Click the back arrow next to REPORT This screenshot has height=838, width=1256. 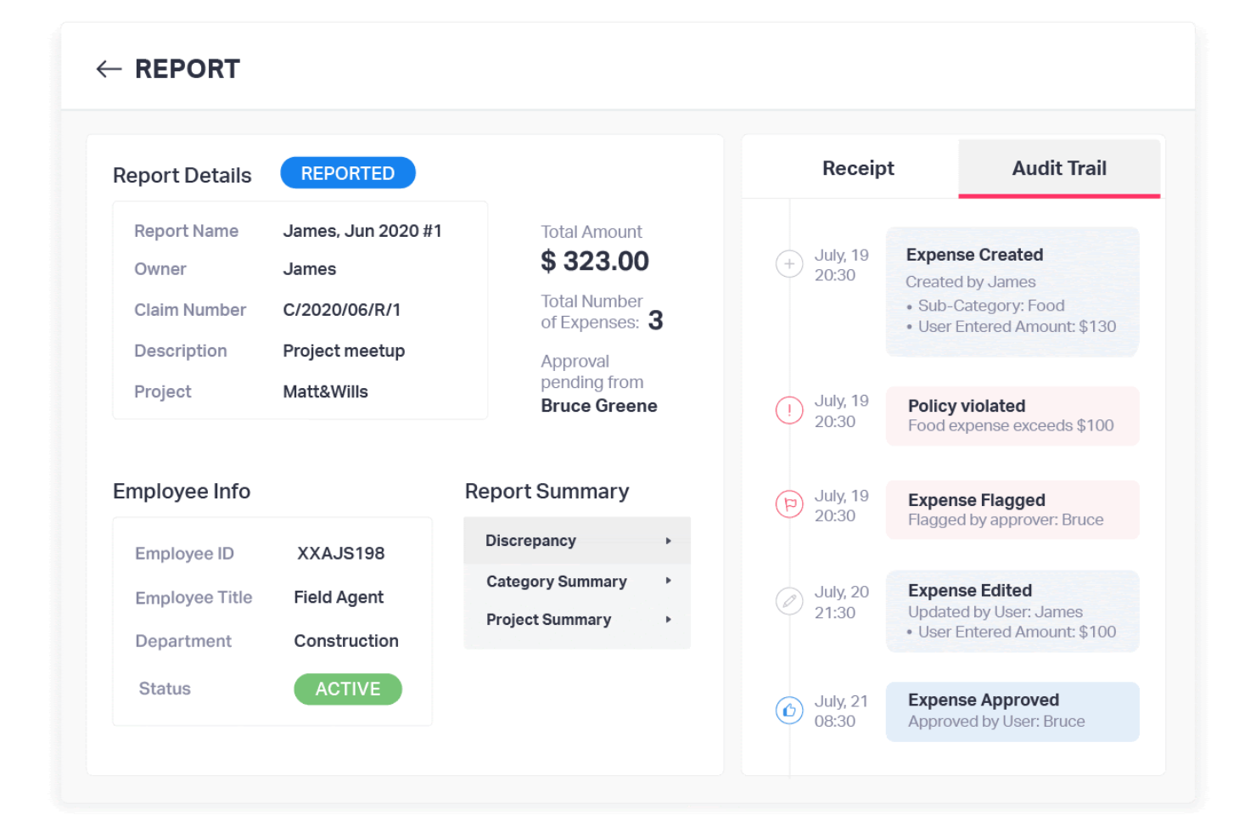[109, 69]
